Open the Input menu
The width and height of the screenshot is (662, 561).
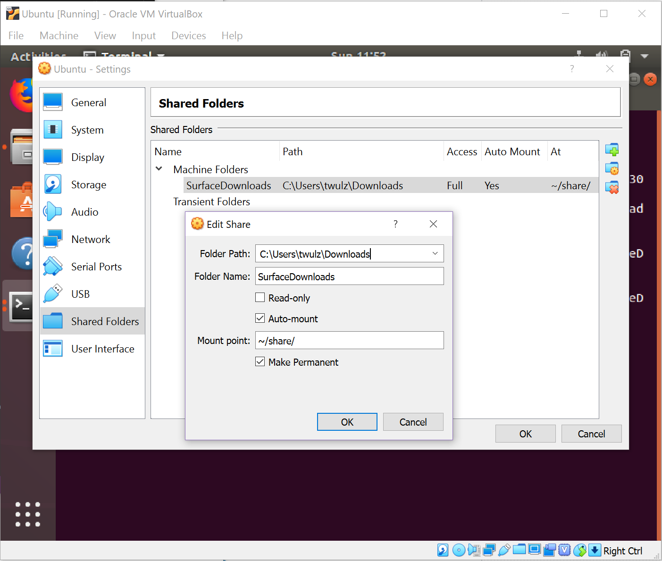click(143, 35)
